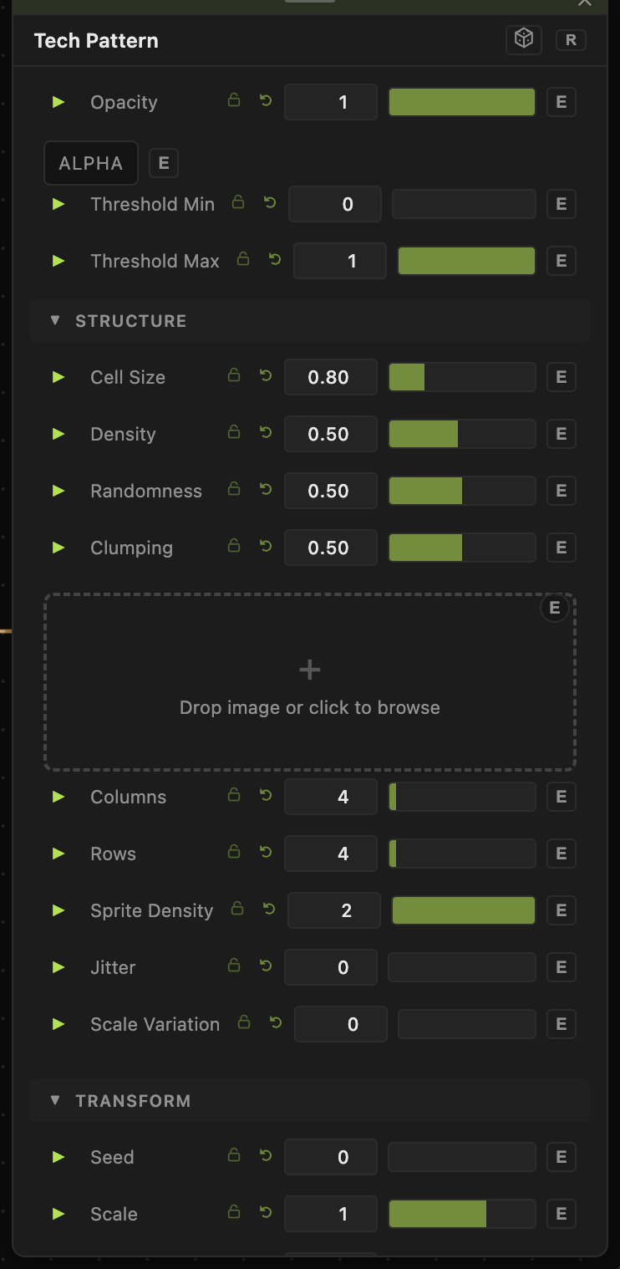Click the Scale slider bar

click(x=462, y=1214)
